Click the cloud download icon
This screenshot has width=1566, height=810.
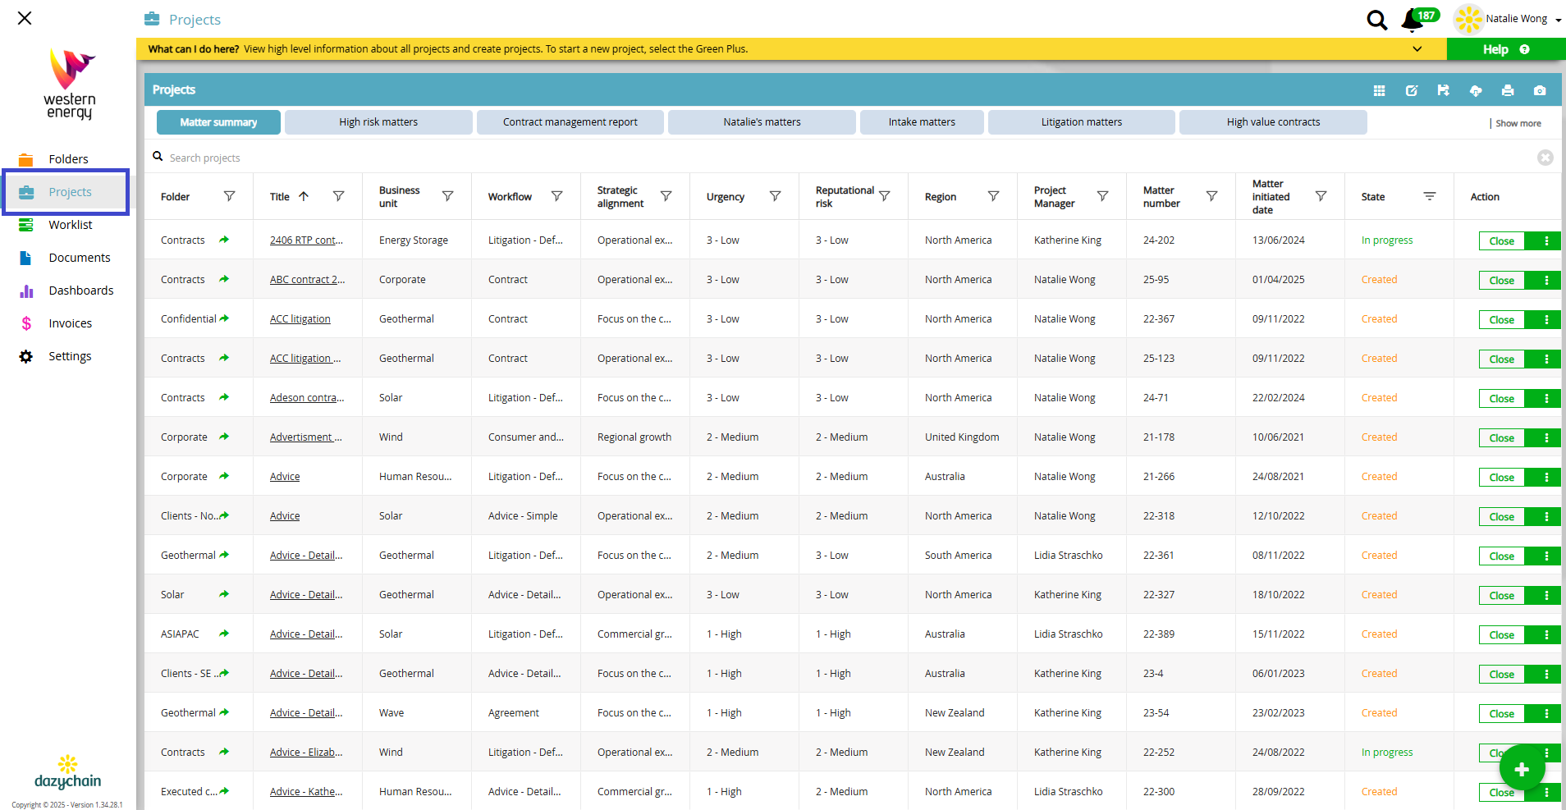(1476, 90)
